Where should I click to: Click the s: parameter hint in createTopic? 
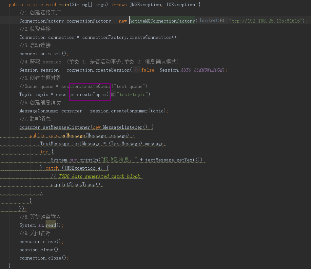point(113,94)
